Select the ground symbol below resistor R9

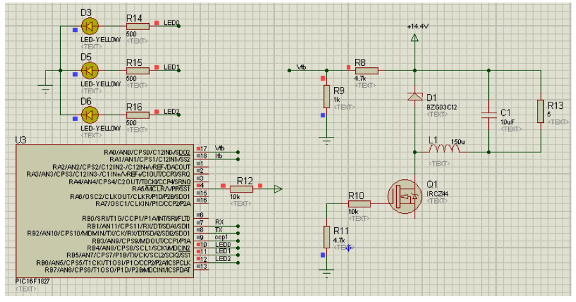coord(326,139)
